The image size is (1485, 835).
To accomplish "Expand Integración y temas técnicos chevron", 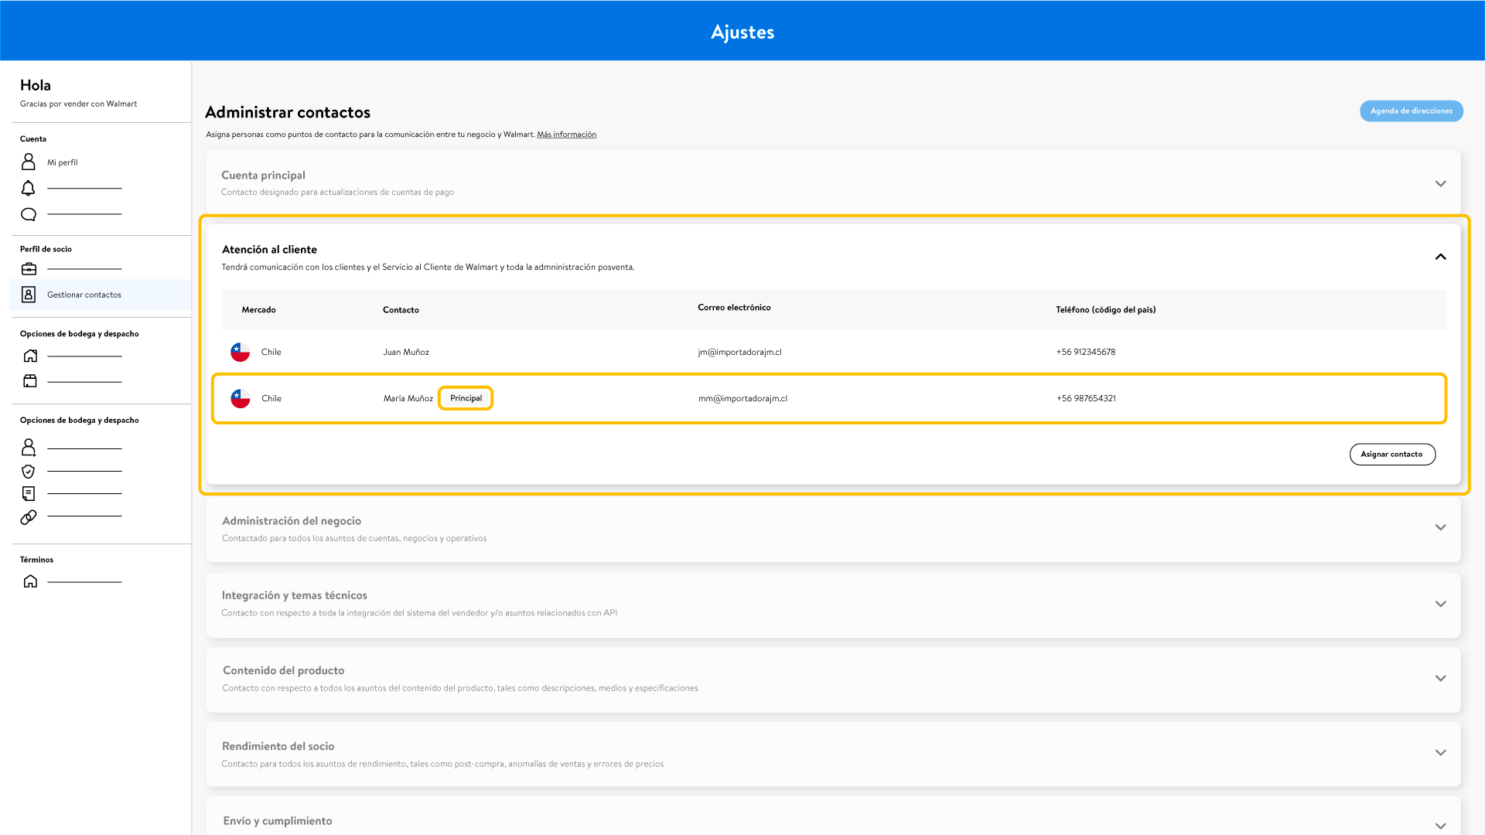I will point(1440,604).
